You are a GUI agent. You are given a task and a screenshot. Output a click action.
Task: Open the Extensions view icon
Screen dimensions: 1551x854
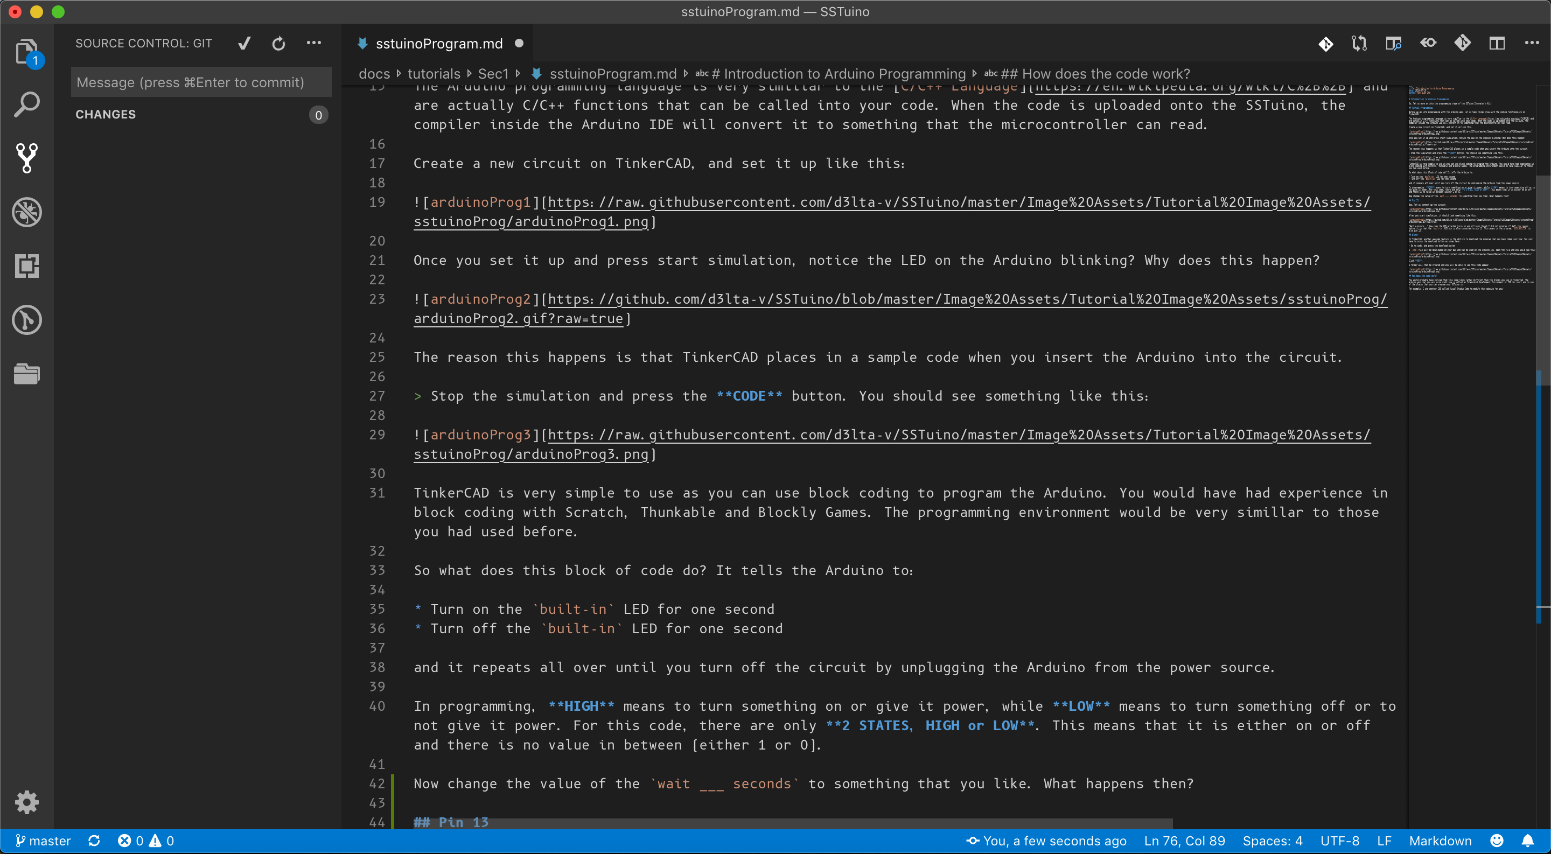[26, 266]
